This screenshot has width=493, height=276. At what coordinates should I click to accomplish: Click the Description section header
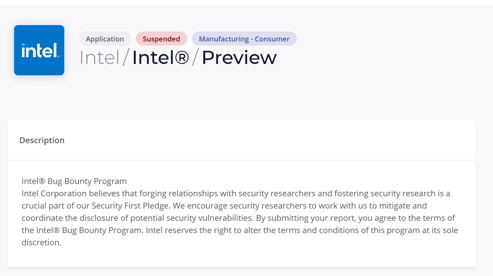coord(42,140)
